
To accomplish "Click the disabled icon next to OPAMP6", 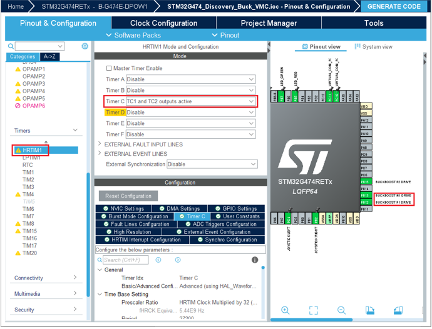I will (18, 106).
